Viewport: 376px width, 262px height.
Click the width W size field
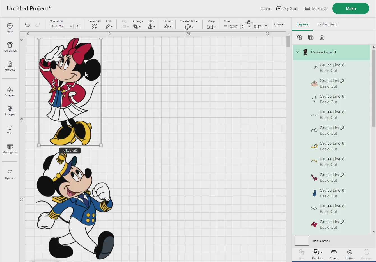(x=235, y=27)
